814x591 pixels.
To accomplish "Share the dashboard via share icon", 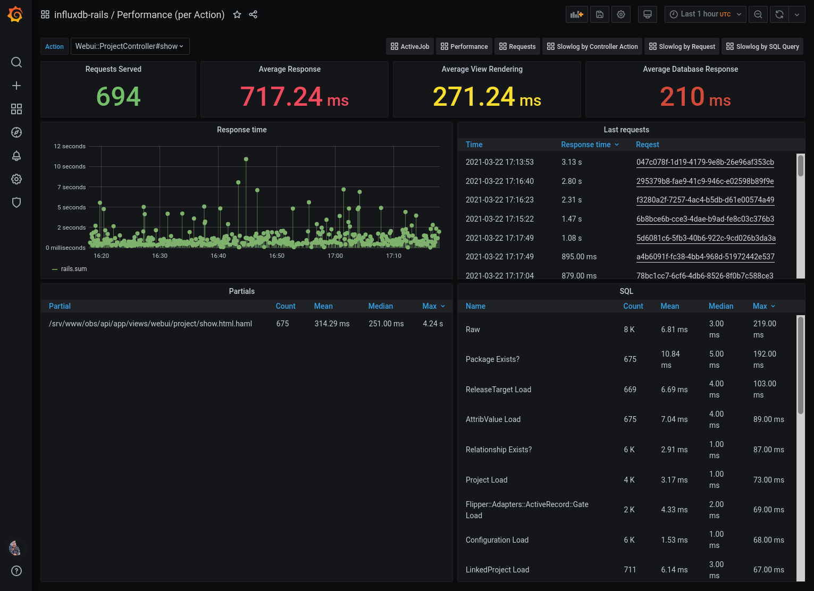I will [x=253, y=15].
